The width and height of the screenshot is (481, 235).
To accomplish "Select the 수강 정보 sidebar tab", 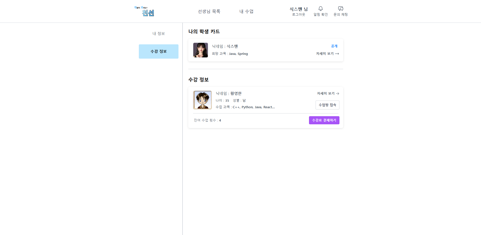I will pyautogui.click(x=159, y=51).
